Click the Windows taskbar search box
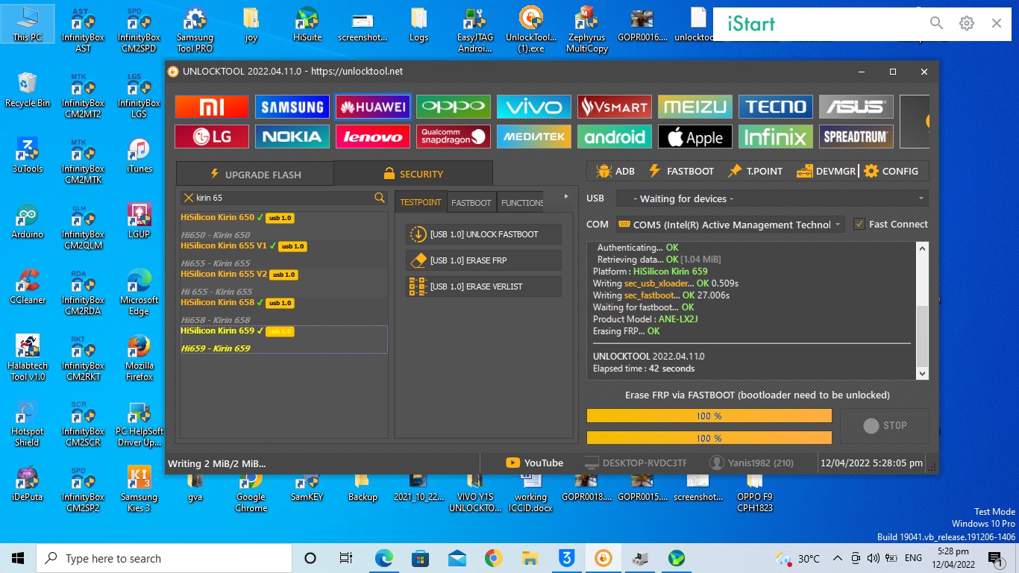The width and height of the screenshot is (1019, 573). click(x=164, y=558)
